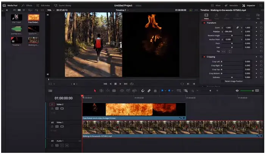The width and height of the screenshot is (265, 154).
Task: Click the Overwrite Clip toolbar icon
Action: pos(128,91)
